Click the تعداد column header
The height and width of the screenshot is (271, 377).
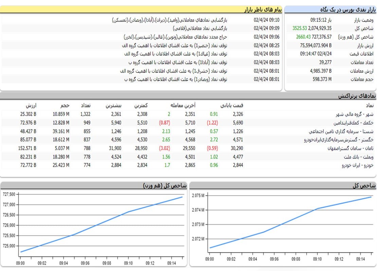coord(86,105)
